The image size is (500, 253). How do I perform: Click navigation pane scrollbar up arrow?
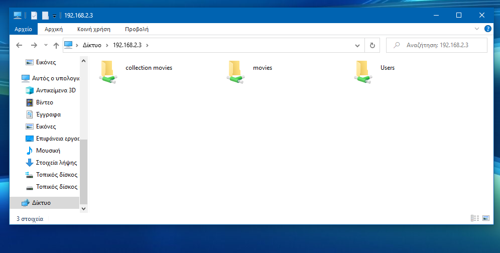(x=83, y=61)
